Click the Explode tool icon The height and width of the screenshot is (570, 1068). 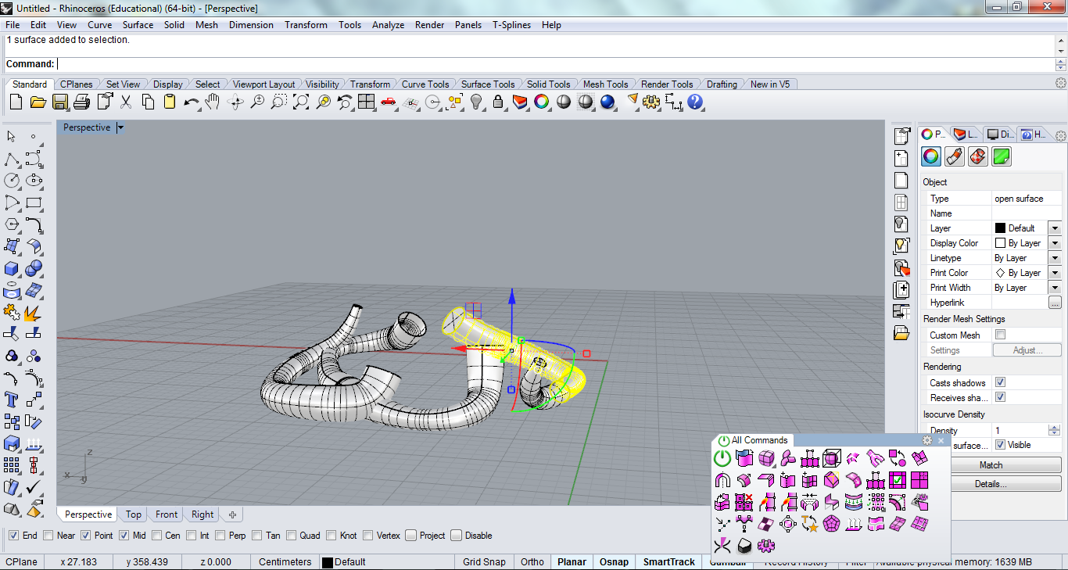click(33, 313)
